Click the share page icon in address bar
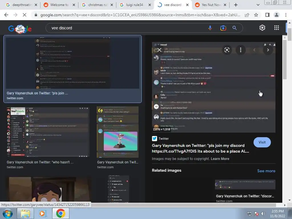Image resolution: width=292 pixels, height=219 pixels. pyautogui.click(x=247, y=15)
